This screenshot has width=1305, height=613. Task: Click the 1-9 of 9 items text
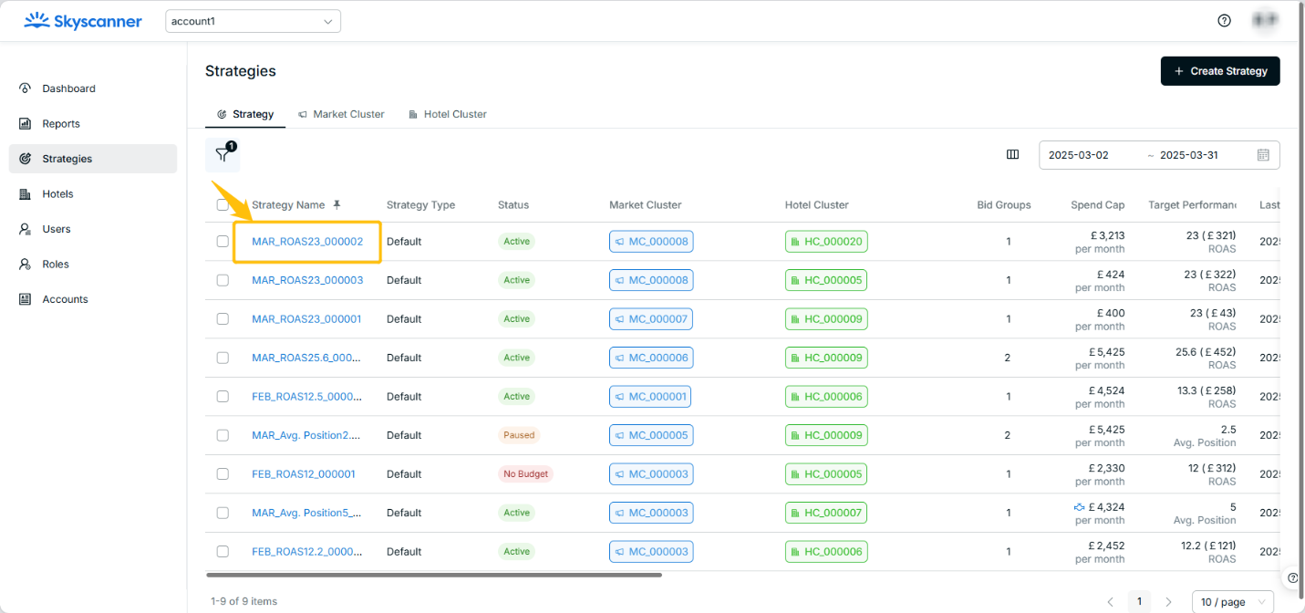coord(243,601)
